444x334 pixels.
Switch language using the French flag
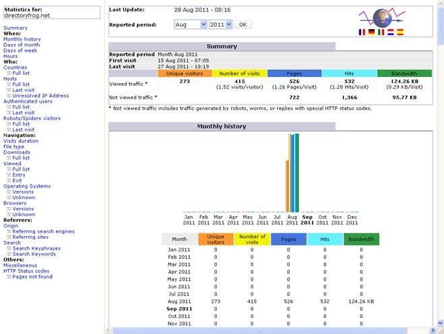pos(363,32)
